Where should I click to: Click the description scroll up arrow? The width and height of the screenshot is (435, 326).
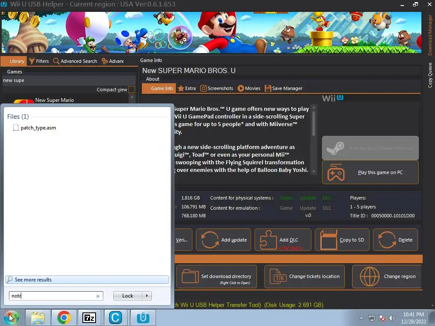[314, 107]
